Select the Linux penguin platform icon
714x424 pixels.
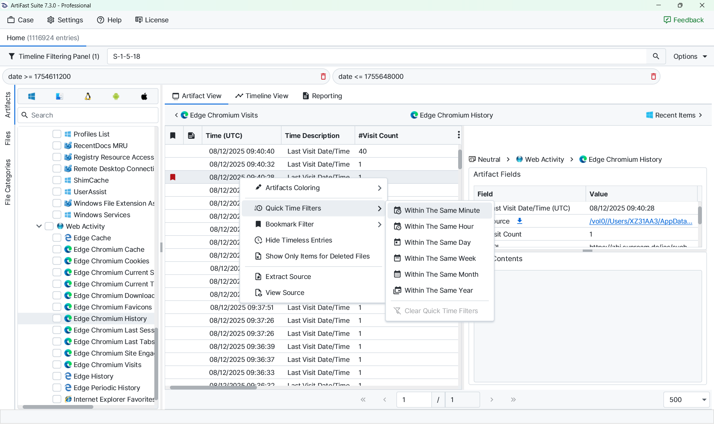(88, 97)
